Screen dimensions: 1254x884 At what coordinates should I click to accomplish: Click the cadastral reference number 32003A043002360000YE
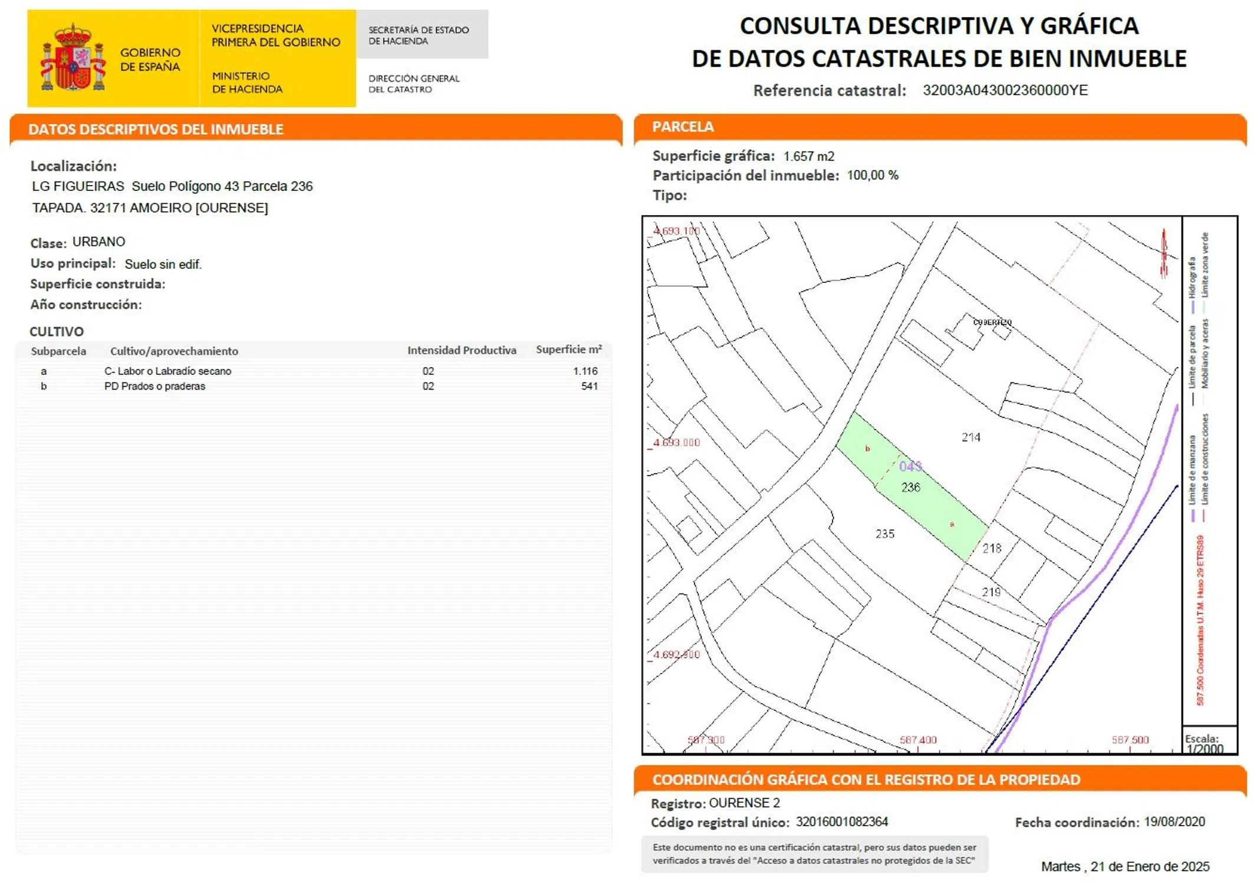pos(1005,90)
